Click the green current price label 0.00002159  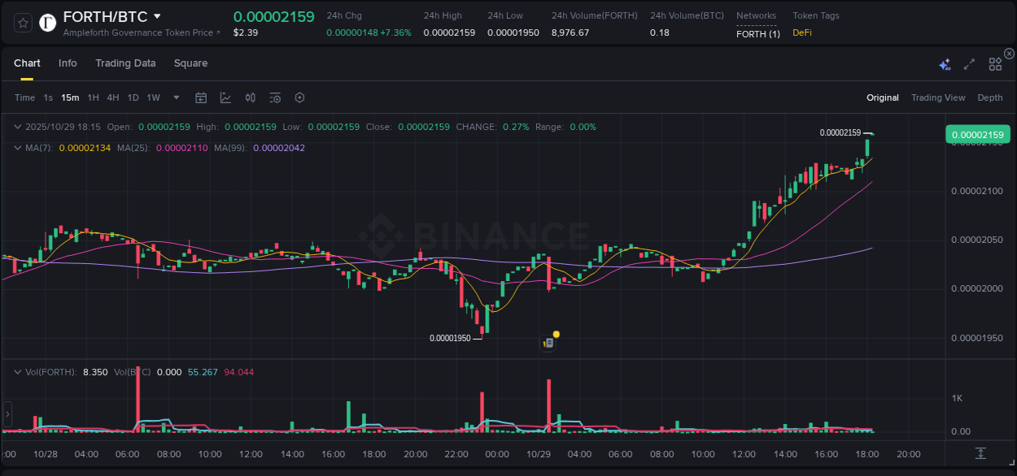[979, 134]
